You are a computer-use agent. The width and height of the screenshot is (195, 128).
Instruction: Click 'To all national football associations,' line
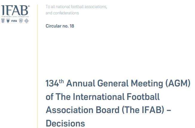click(76, 7)
